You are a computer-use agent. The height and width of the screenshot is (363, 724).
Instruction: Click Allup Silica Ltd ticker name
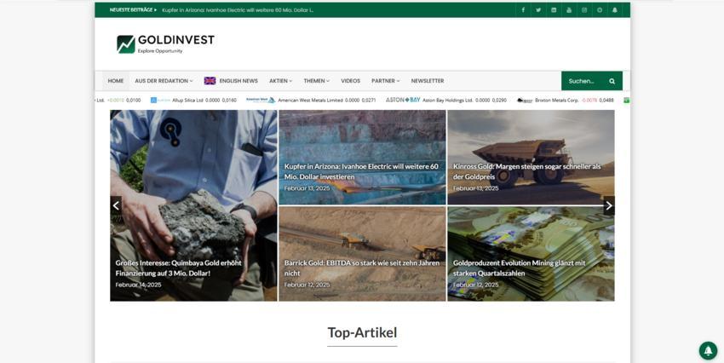click(x=187, y=101)
